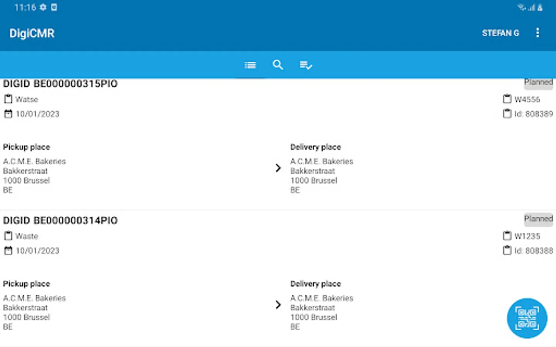The height and width of the screenshot is (347, 556).
Task: Click the clipboard icon next to Id: 808388
Action: (x=507, y=251)
